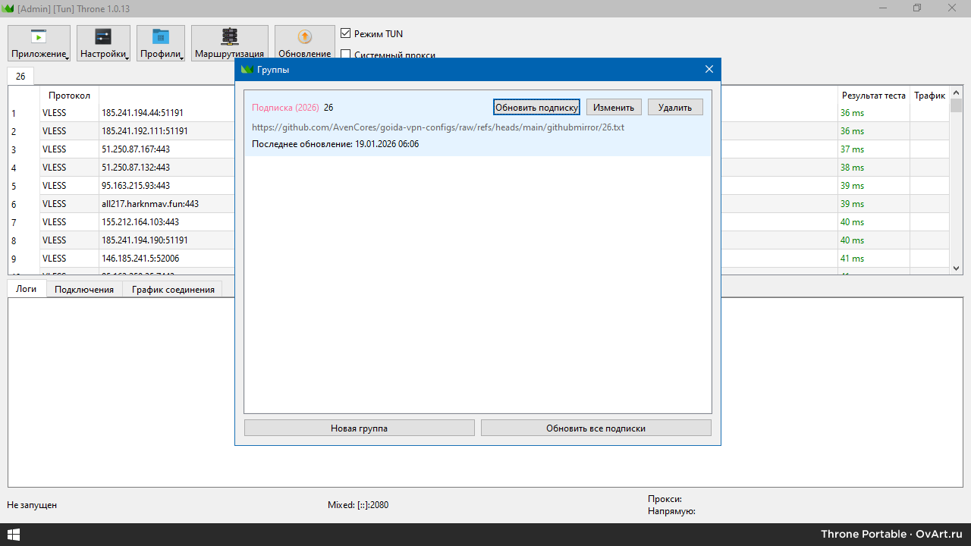Click Обновить все подписки button
The image size is (971, 546).
coord(595,428)
